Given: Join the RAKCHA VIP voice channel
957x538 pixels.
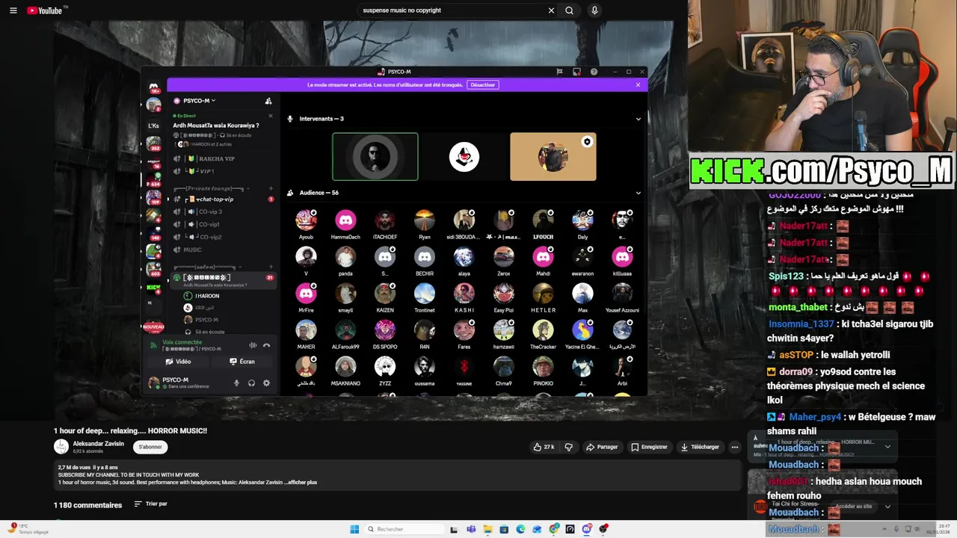Looking at the screenshot, I should (224, 158).
